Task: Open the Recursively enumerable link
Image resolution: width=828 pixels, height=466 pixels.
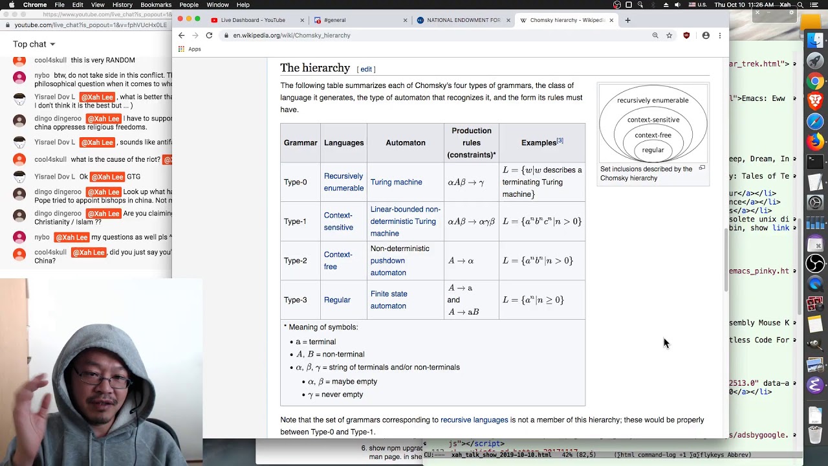Action: pyautogui.click(x=343, y=182)
